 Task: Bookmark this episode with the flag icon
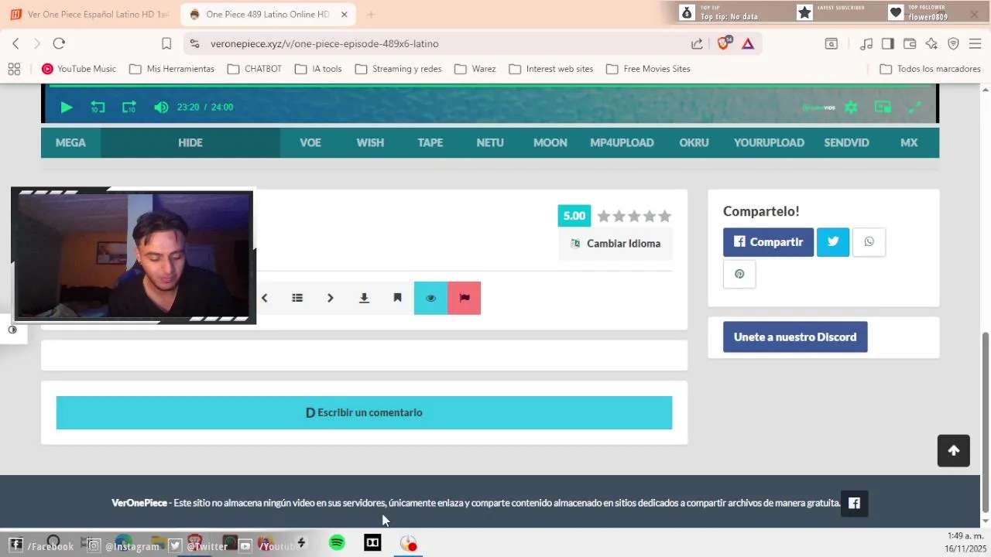point(397,298)
